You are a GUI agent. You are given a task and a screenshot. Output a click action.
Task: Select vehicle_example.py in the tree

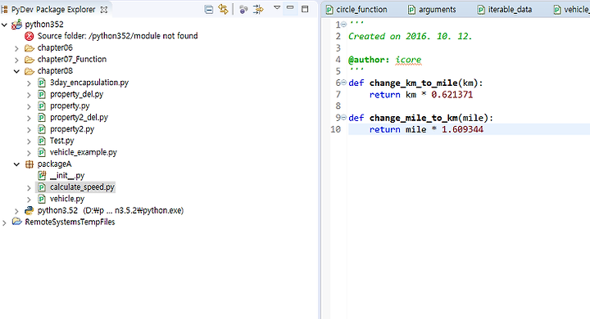(x=83, y=153)
